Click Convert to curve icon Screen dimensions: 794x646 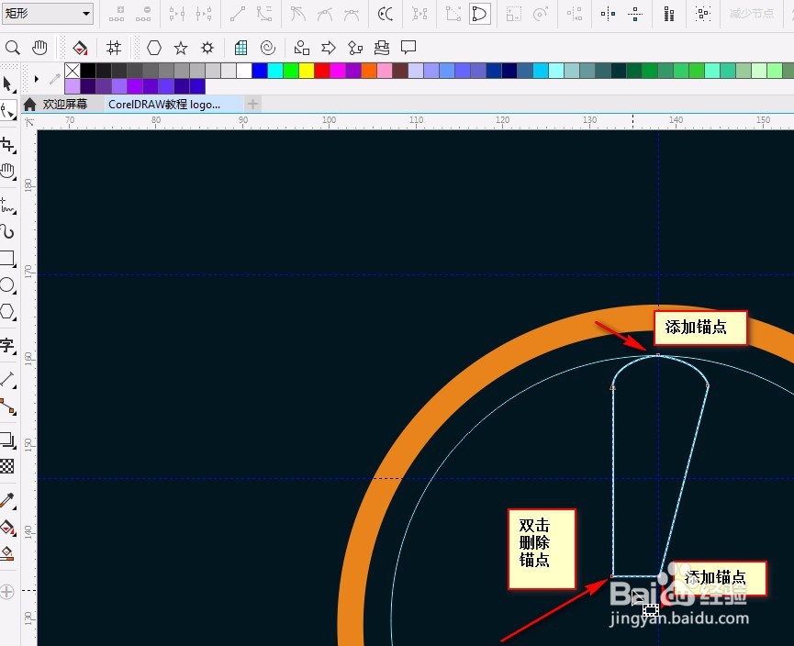click(x=264, y=14)
